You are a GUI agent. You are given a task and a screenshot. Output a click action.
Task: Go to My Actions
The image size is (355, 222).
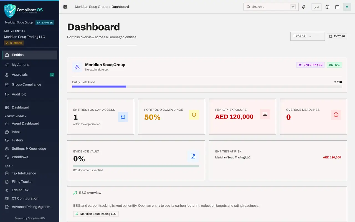[x=30, y=65]
